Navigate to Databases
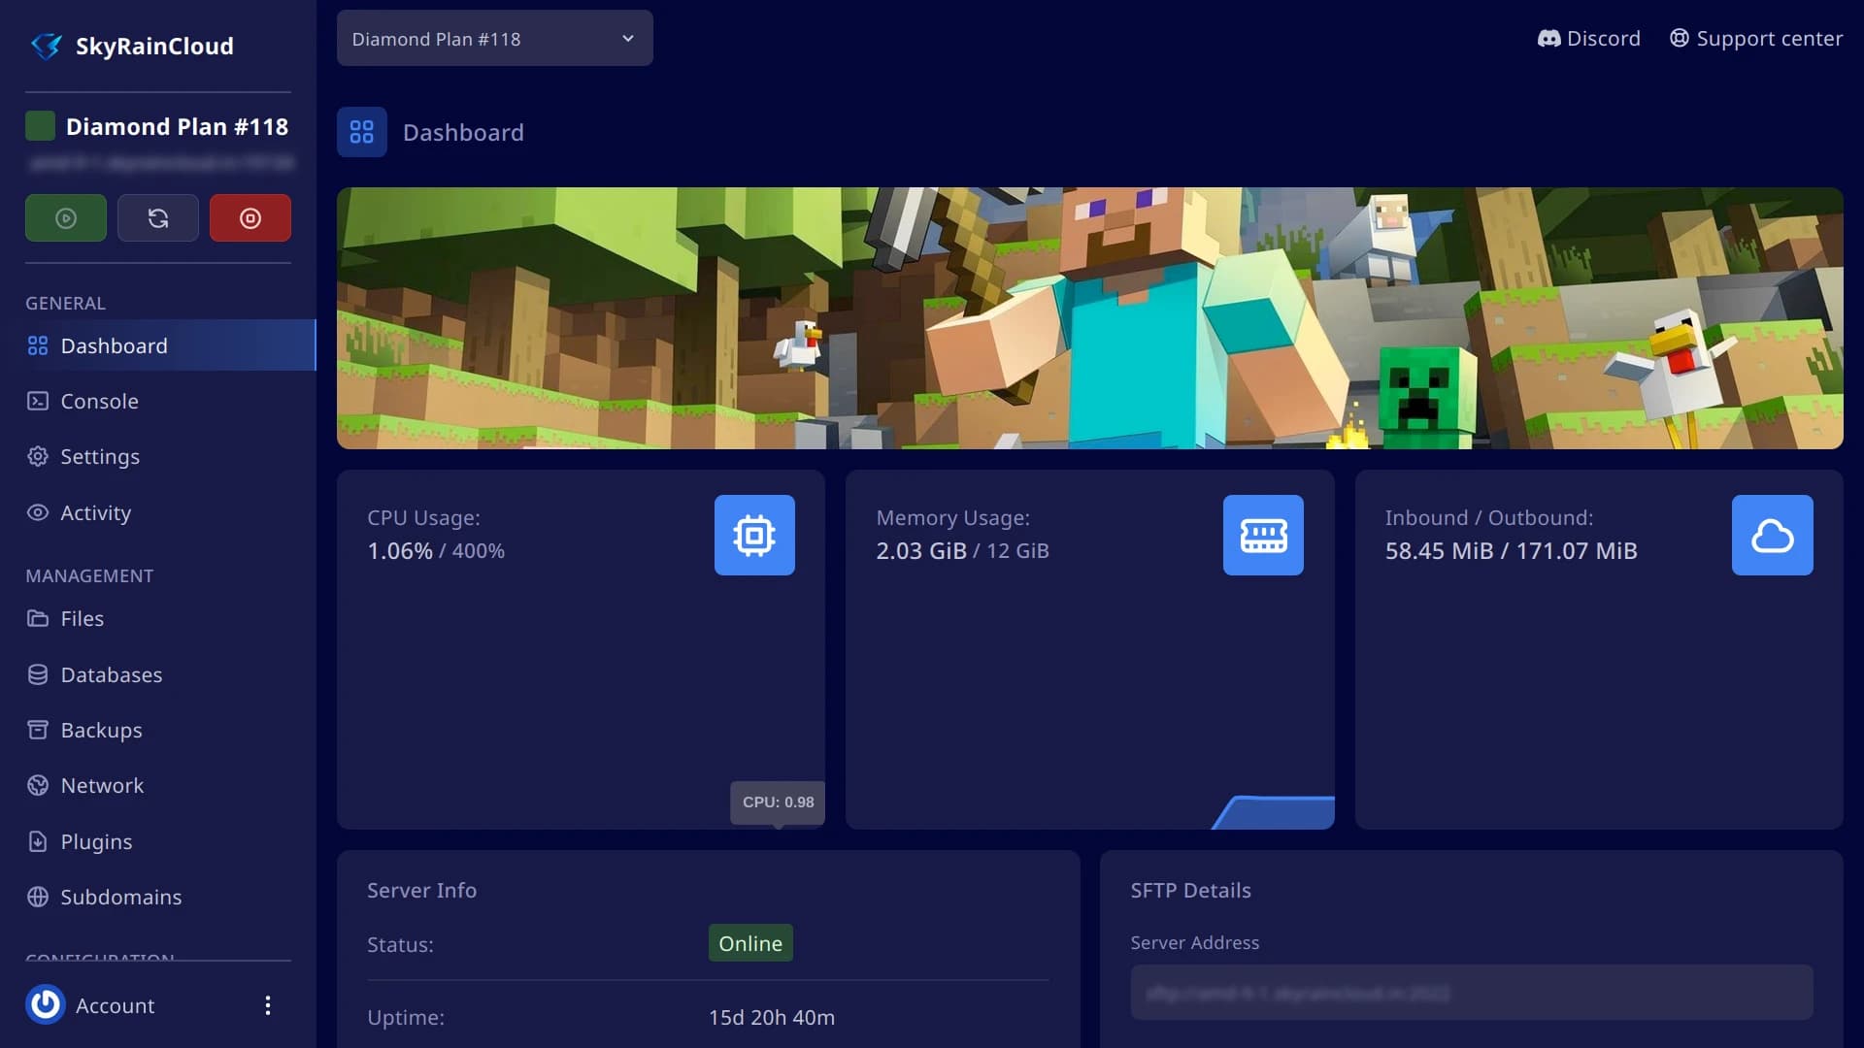This screenshot has height=1048, width=1864. pos(158,674)
